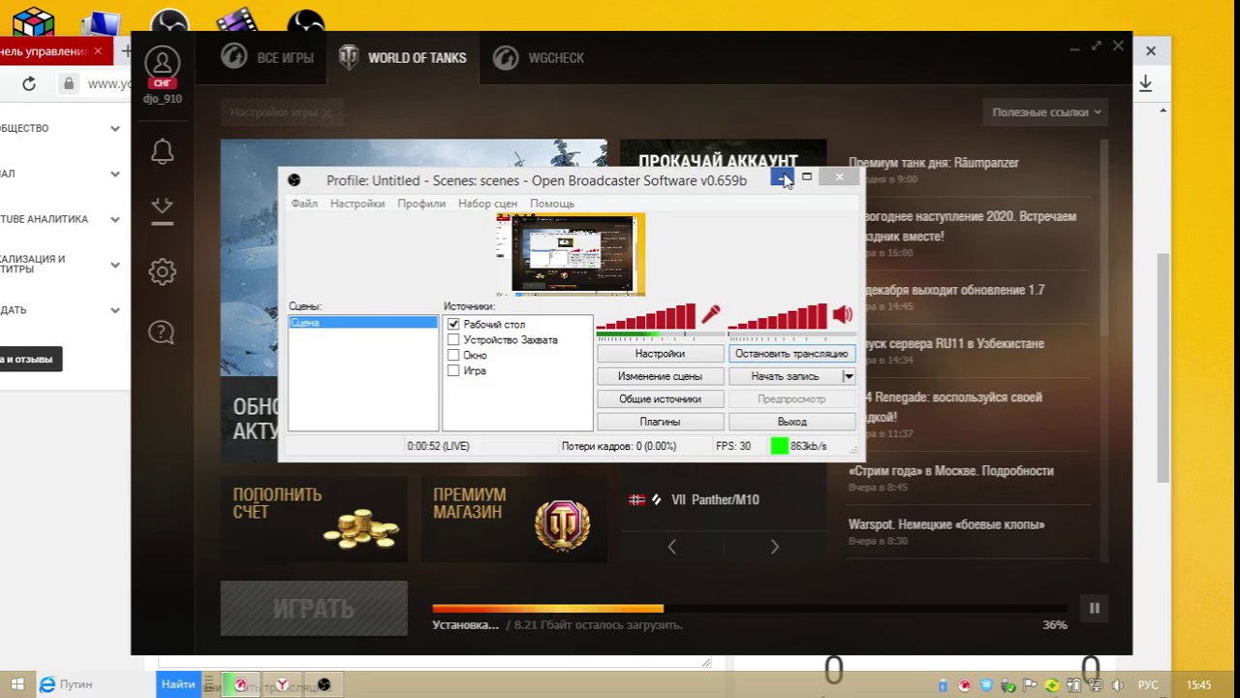The image size is (1240, 698).
Task: Show next tank with right arrow
Action: 774,547
